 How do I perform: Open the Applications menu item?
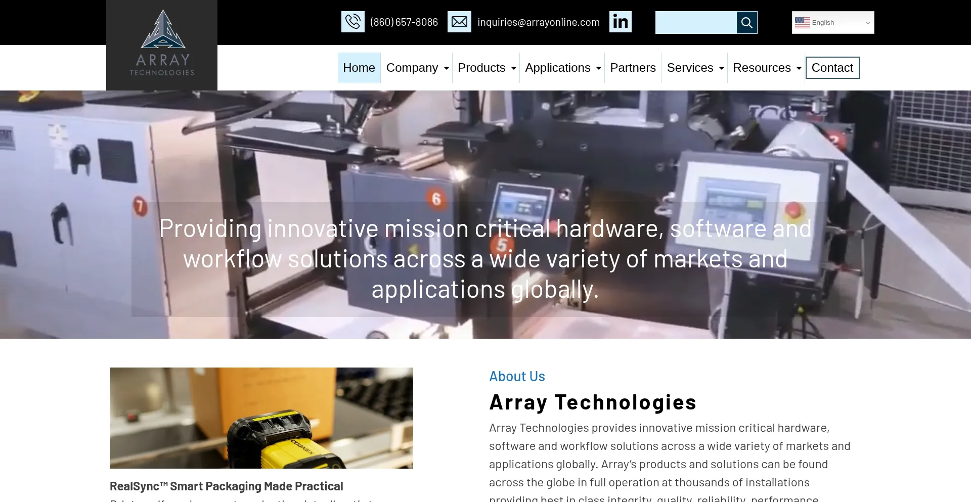click(558, 68)
